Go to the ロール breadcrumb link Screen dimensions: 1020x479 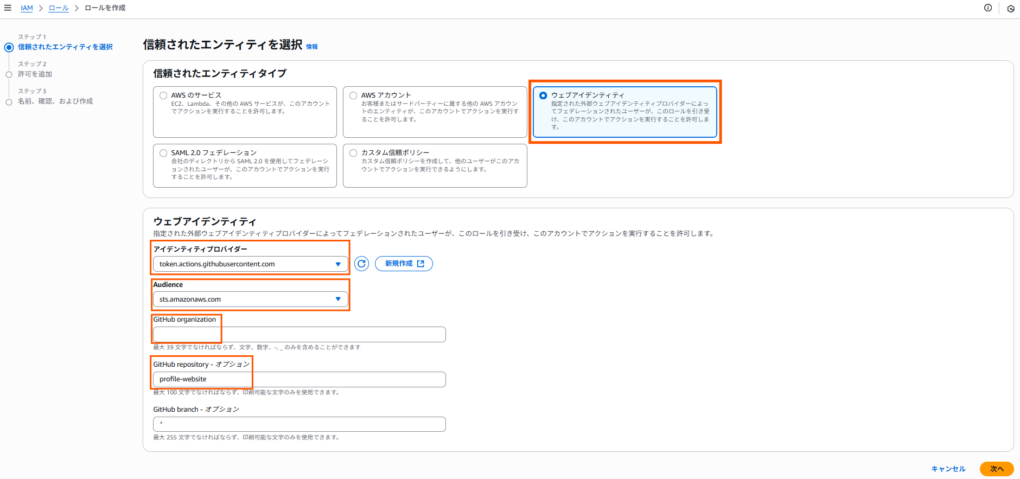tap(59, 8)
